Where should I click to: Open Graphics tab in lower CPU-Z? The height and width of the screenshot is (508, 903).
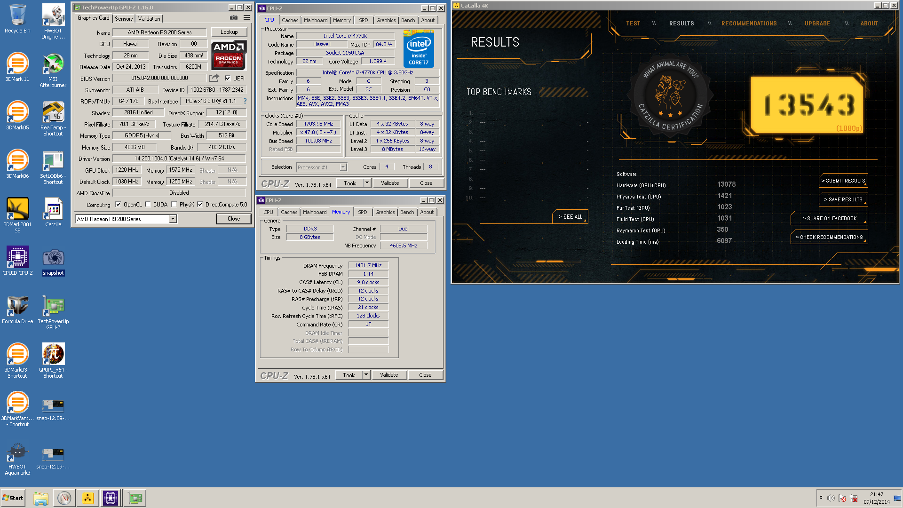[x=385, y=212]
